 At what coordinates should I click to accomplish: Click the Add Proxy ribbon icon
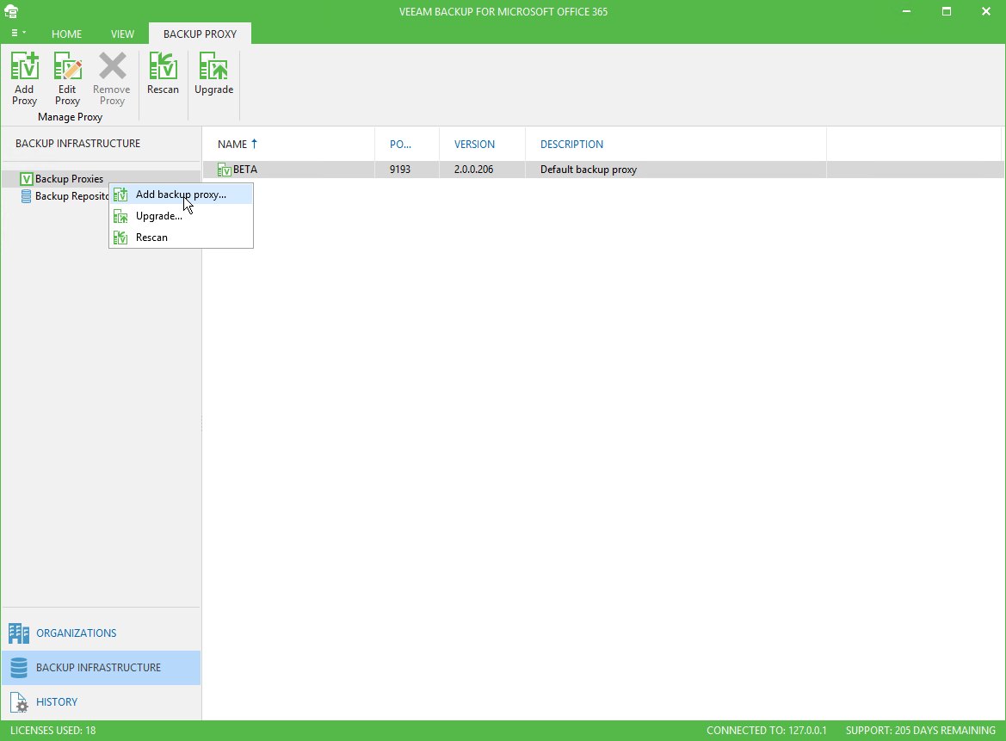(24, 66)
